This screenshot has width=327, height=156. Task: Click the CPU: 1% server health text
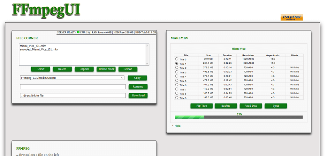point(85,32)
